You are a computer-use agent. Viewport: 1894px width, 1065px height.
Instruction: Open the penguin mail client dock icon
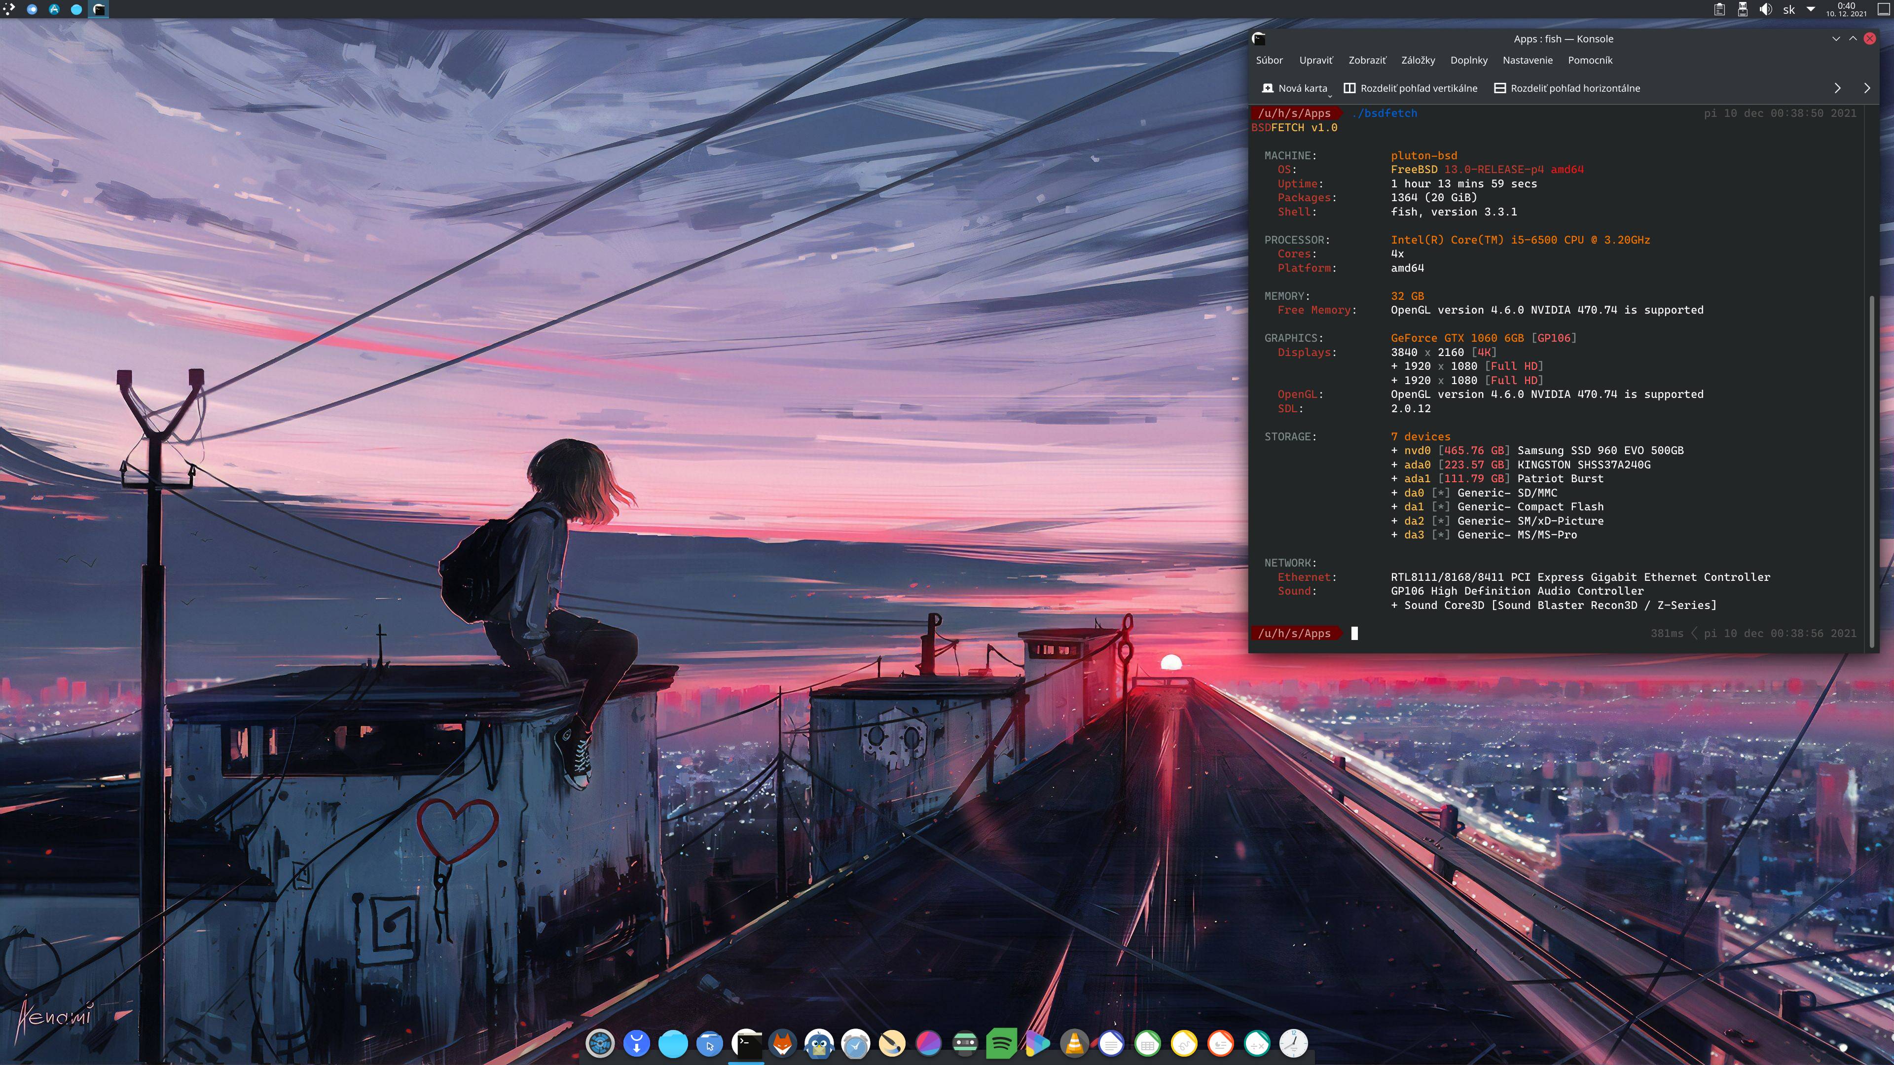(x=819, y=1043)
